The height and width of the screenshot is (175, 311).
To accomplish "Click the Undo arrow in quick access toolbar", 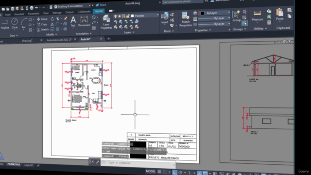I will point(36,8).
